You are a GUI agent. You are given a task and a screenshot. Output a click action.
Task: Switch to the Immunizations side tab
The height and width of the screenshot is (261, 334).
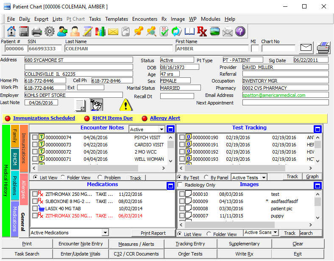[24, 148]
